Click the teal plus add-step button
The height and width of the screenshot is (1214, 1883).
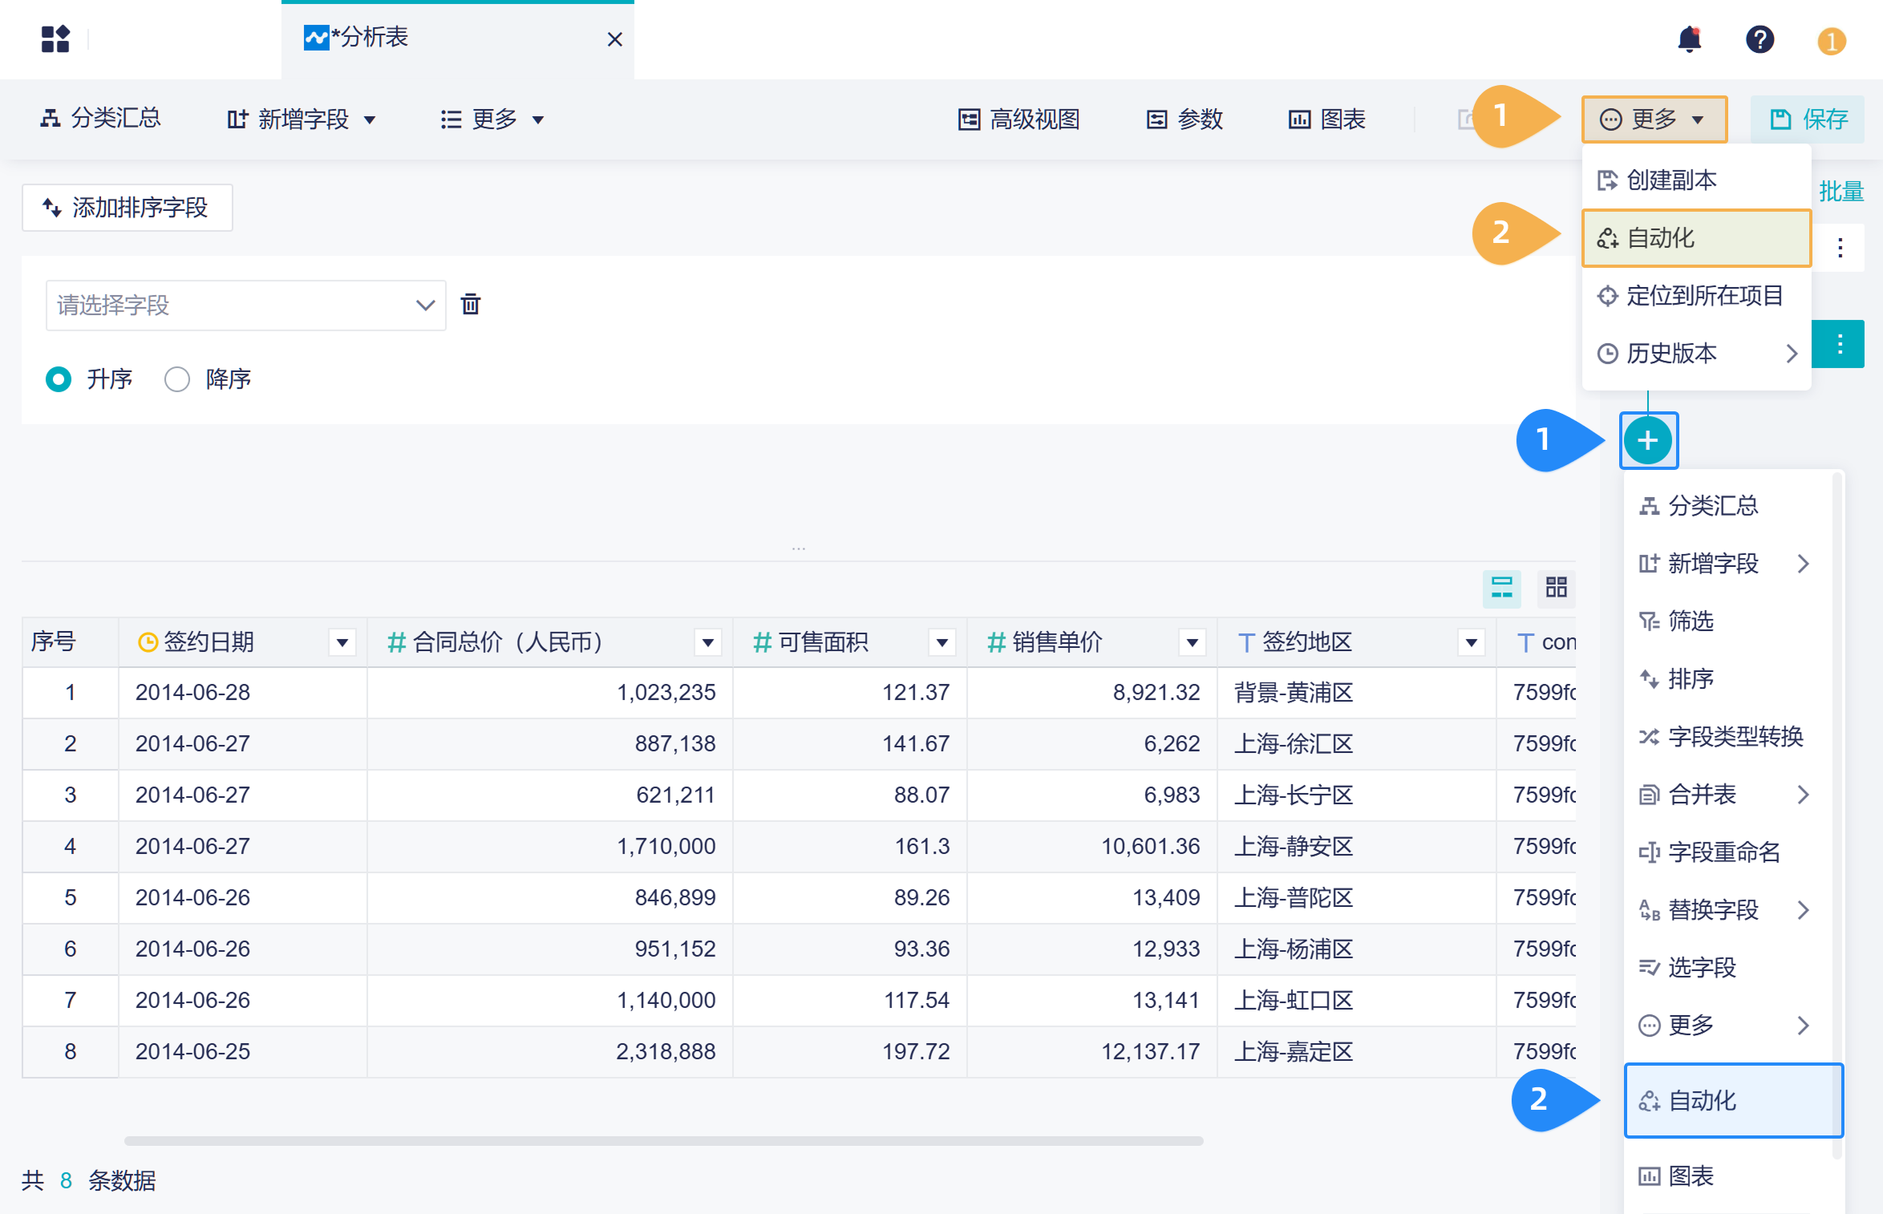point(1648,440)
